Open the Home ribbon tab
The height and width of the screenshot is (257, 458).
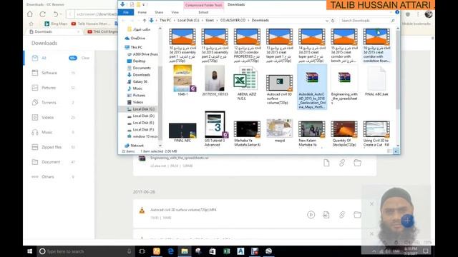[142, 12]
